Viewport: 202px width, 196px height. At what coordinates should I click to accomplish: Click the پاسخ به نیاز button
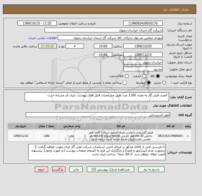point(151,169)
